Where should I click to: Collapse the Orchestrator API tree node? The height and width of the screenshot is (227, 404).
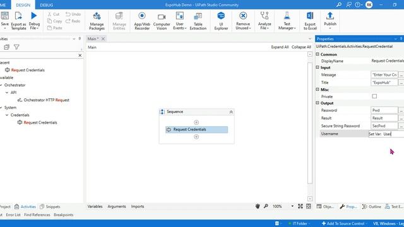point(7,93)
